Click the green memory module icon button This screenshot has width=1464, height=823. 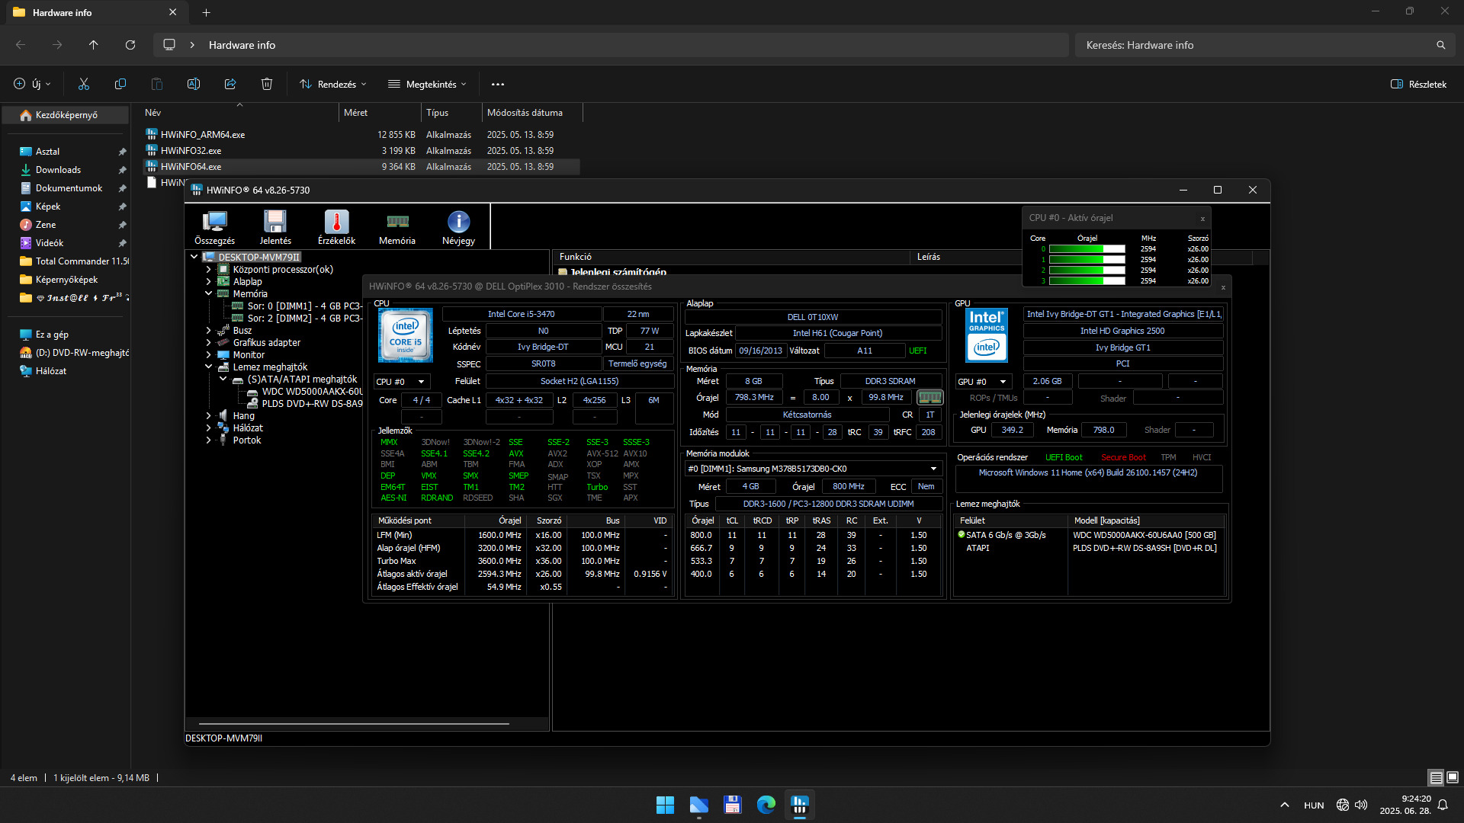coord(929,397)
